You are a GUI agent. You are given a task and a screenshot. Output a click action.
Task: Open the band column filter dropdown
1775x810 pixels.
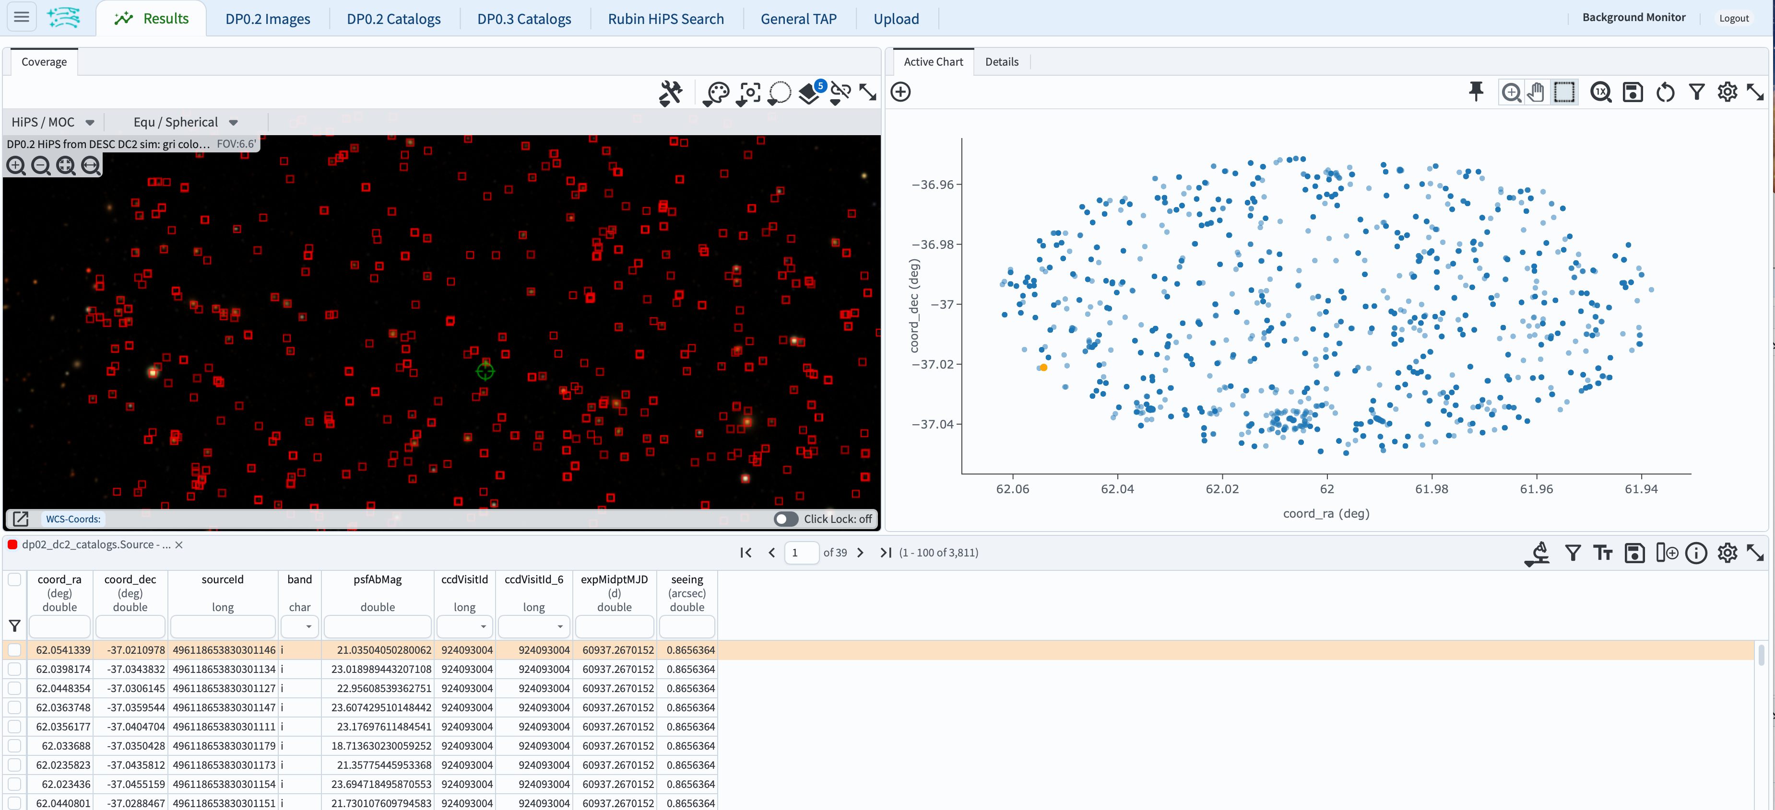[308, 626]
